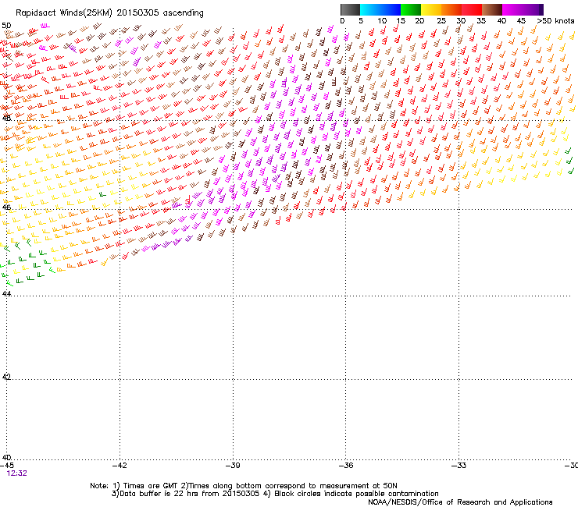
Task: Click the gray 0-5 knots legend segment
Action: [350, 9]
